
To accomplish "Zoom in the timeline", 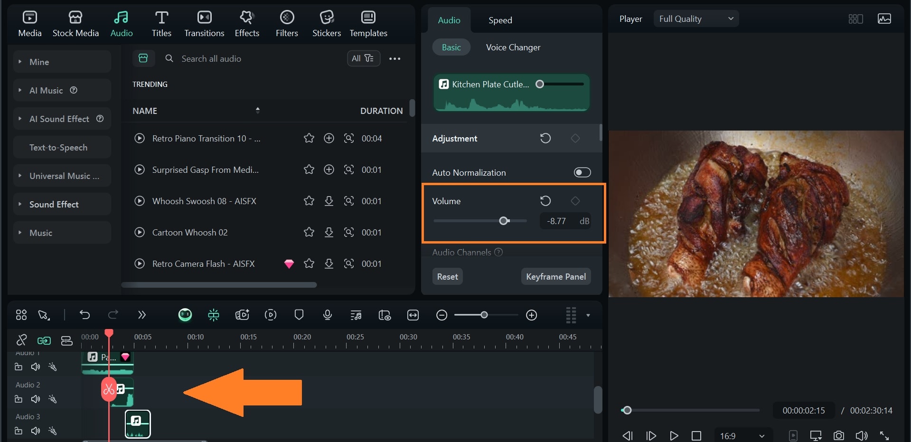I will point(532,315).
